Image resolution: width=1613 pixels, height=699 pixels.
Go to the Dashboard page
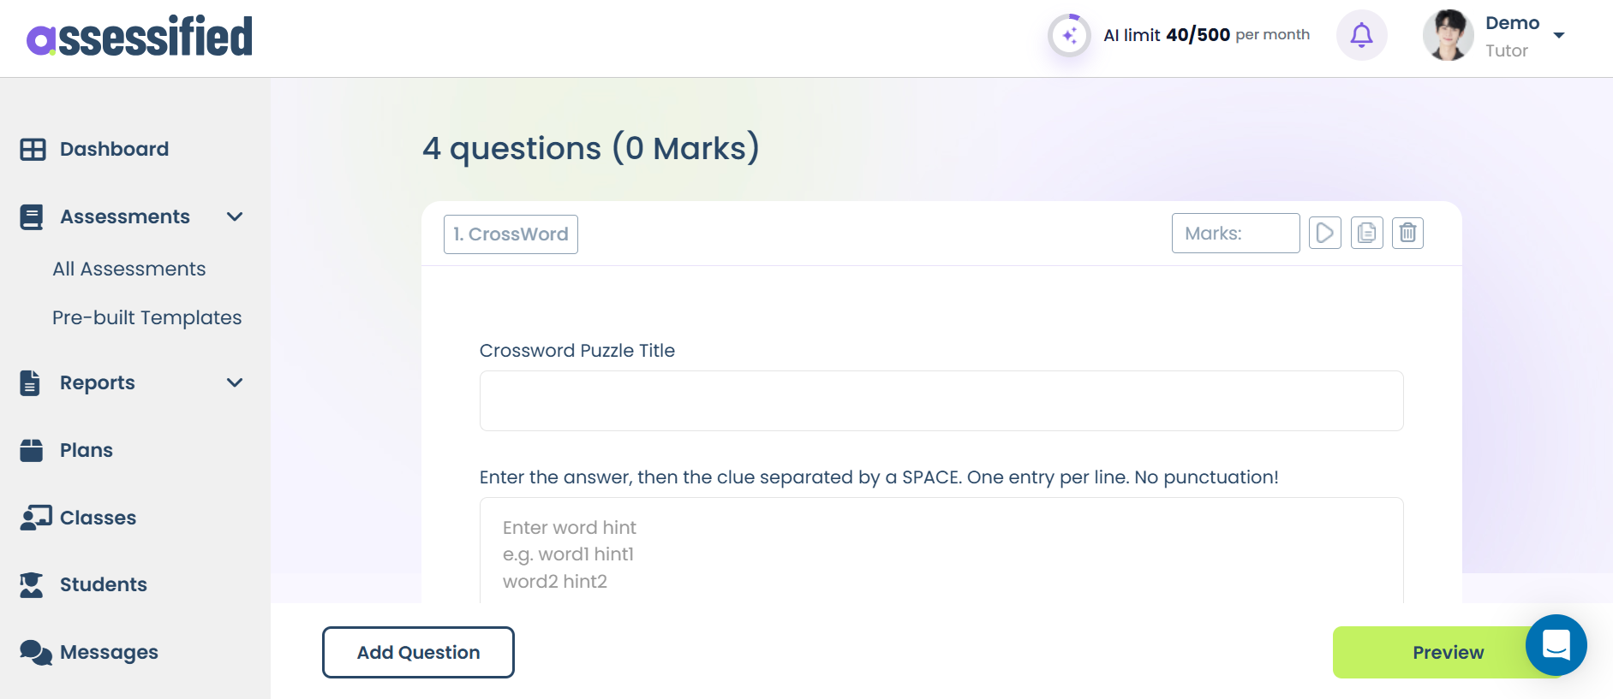[x=114, y=149]
